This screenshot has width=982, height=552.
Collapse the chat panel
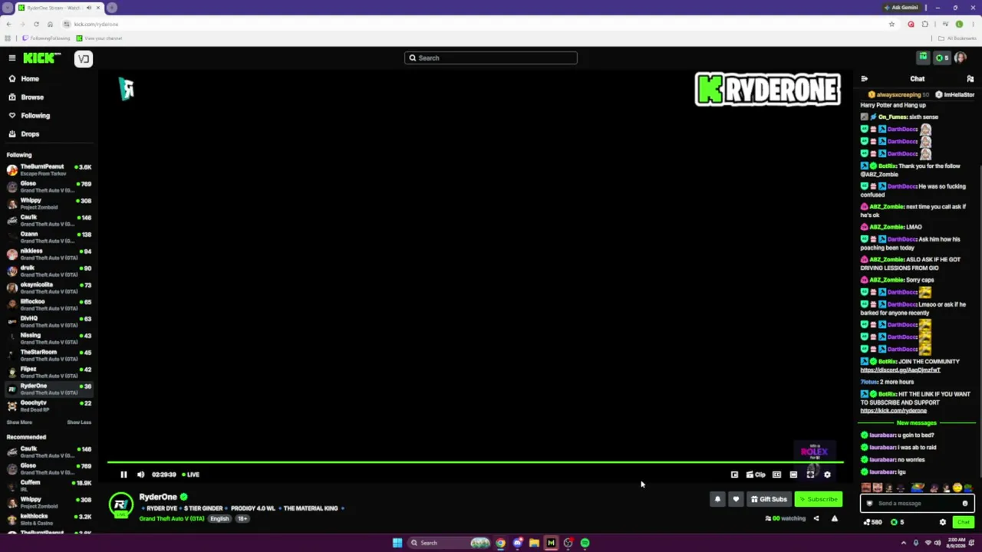(865, 79)
